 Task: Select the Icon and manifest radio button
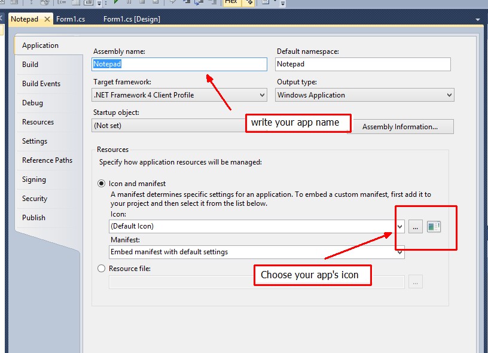[101, 183]
